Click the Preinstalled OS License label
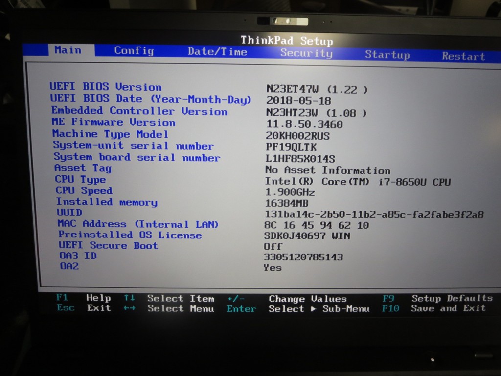501x376 pixels. 130,235
